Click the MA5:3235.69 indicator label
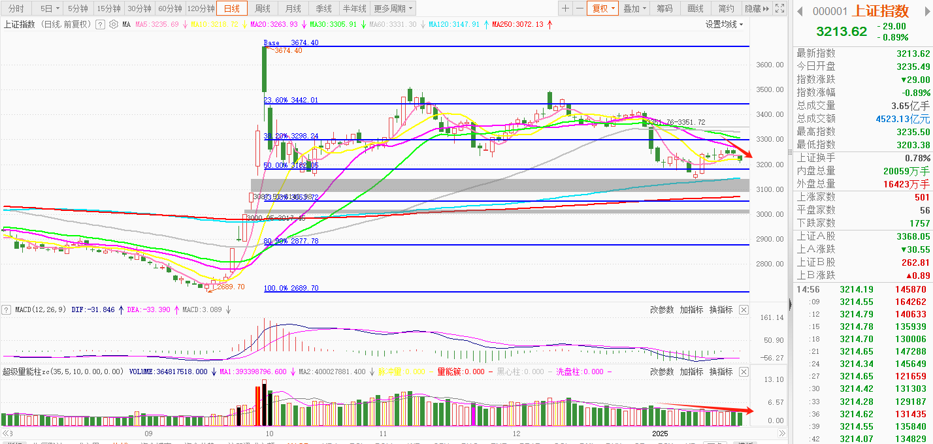933x444 pixels. coord(157,24)
